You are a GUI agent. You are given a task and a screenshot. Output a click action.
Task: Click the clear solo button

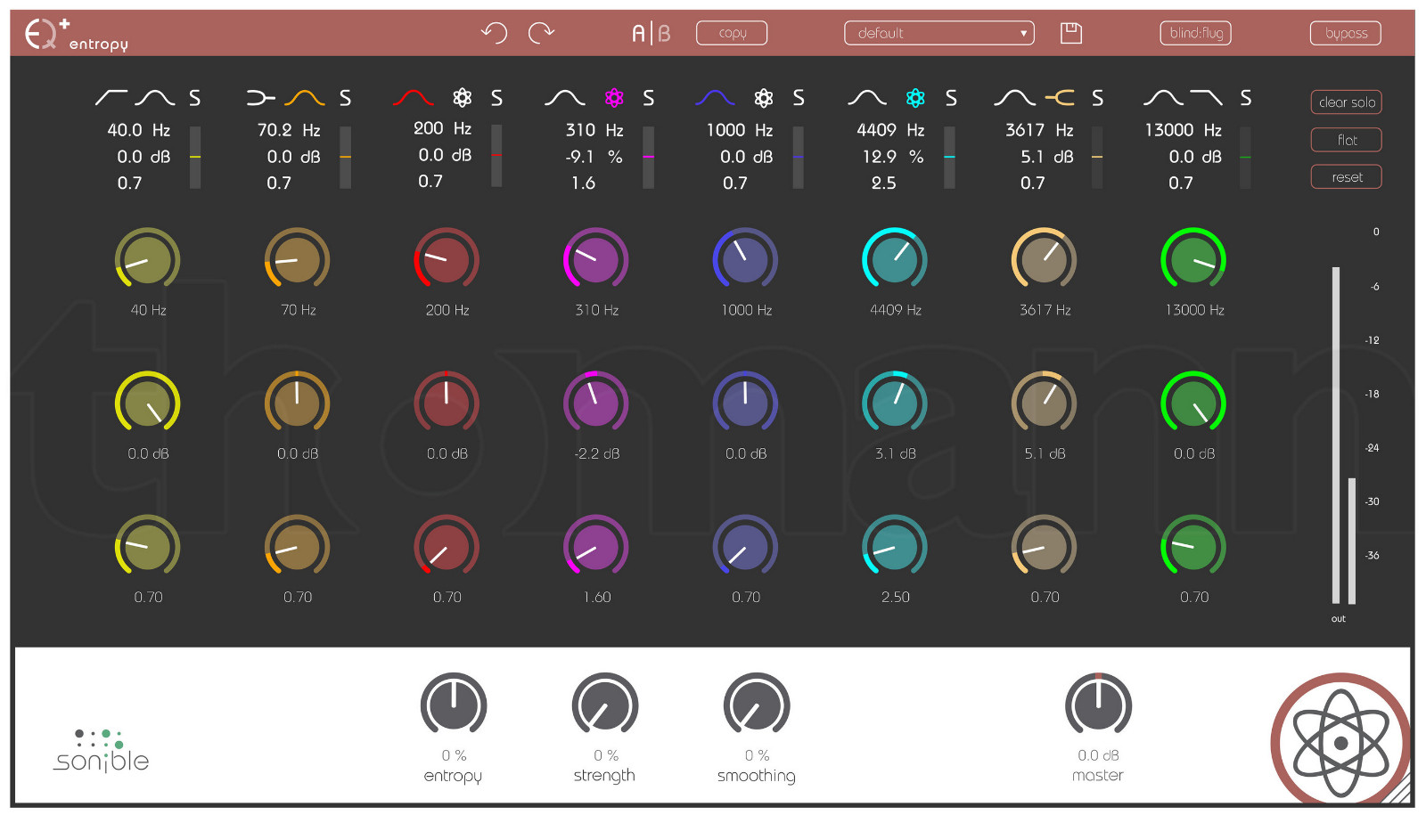point(1346,102)
